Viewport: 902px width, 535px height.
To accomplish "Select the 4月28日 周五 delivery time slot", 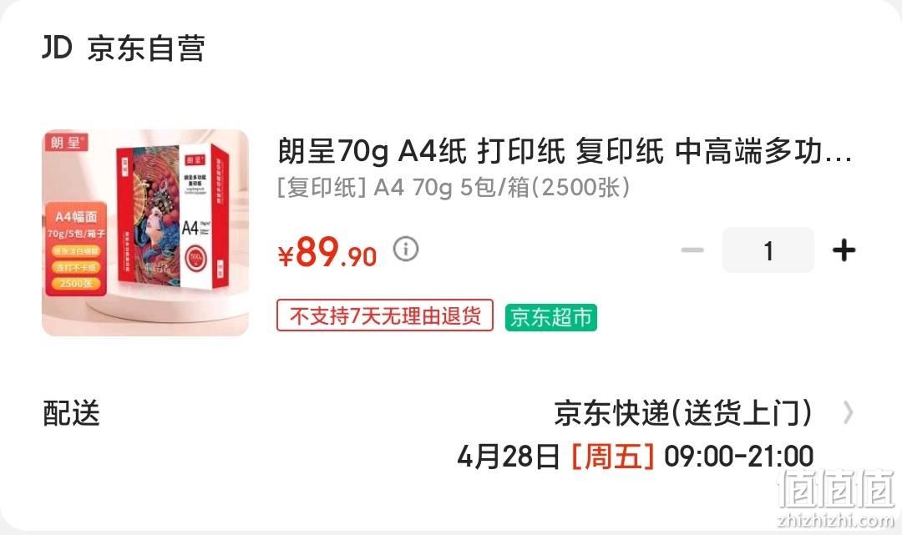I will [635, 457].
